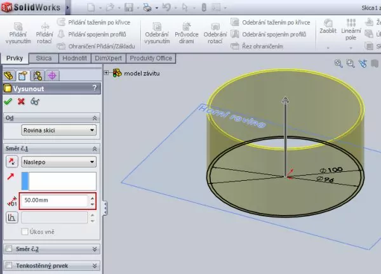Collapse the Od section
Viewport: 381px width, 274px height.
point(95,118)
